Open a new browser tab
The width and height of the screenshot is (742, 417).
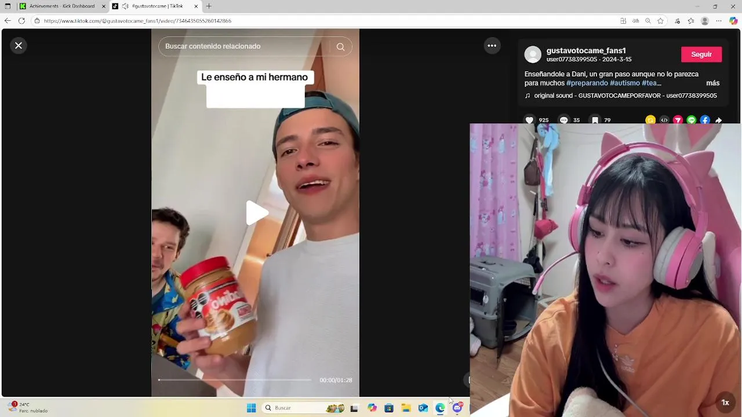(x=209, y=6)
